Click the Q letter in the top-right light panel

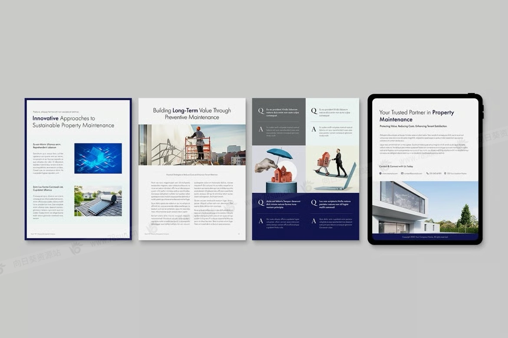pos(313,111)
